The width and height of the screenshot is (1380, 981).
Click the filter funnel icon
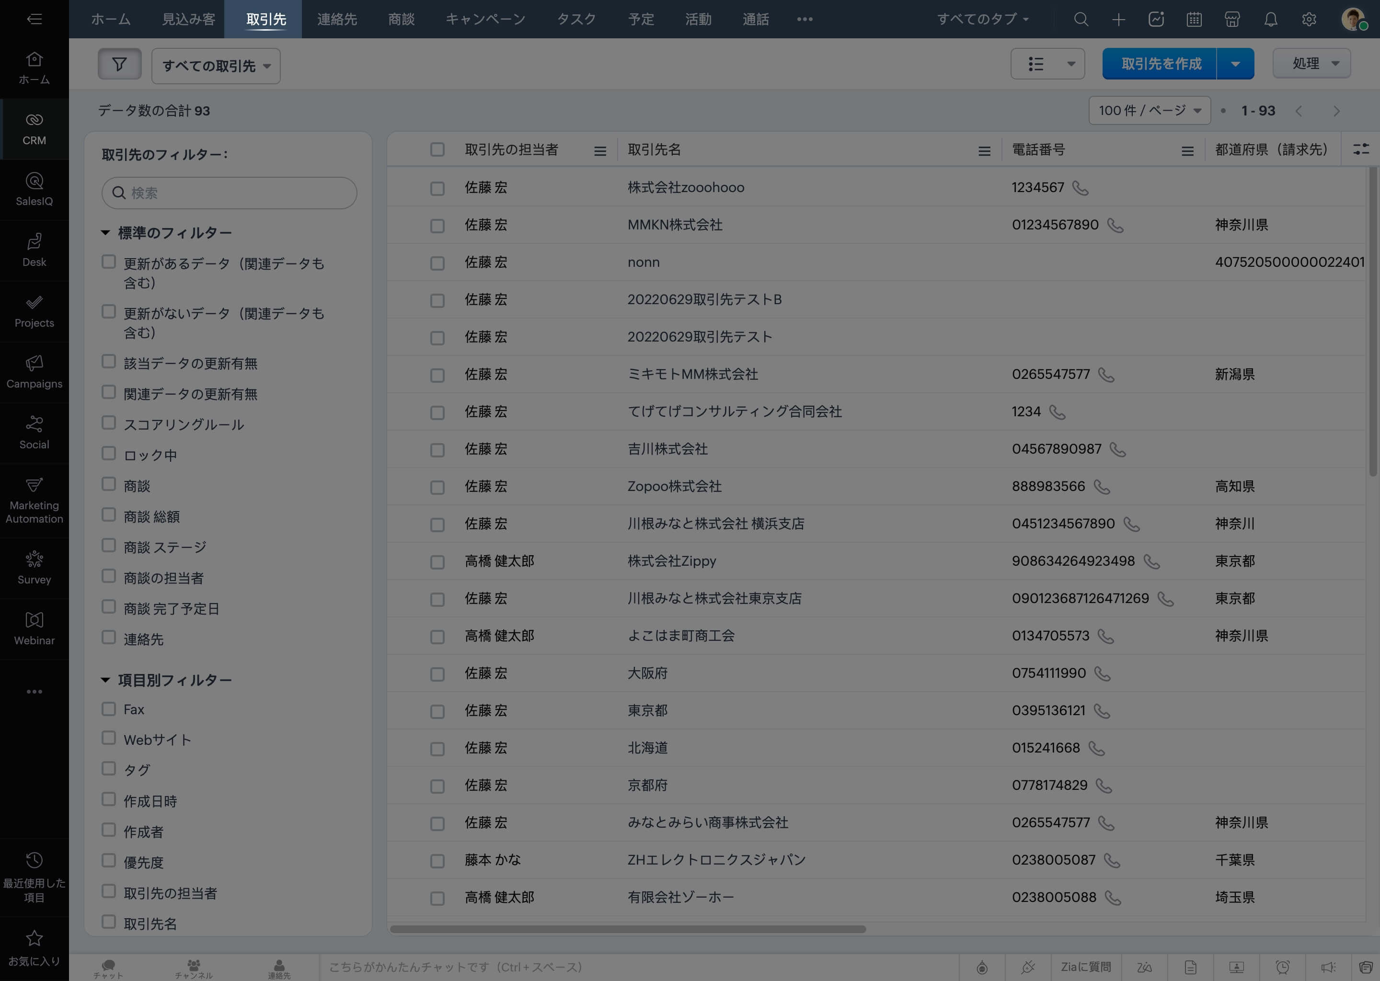[x=119, y=64]
